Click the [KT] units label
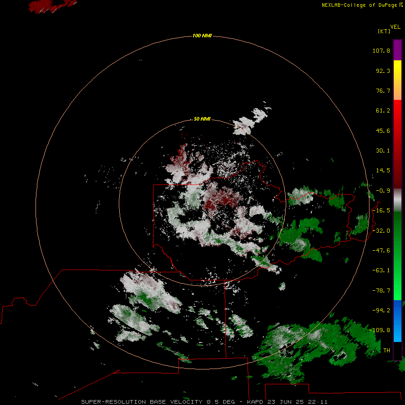This screenshot has height=405, width=405. coord(384,31)
